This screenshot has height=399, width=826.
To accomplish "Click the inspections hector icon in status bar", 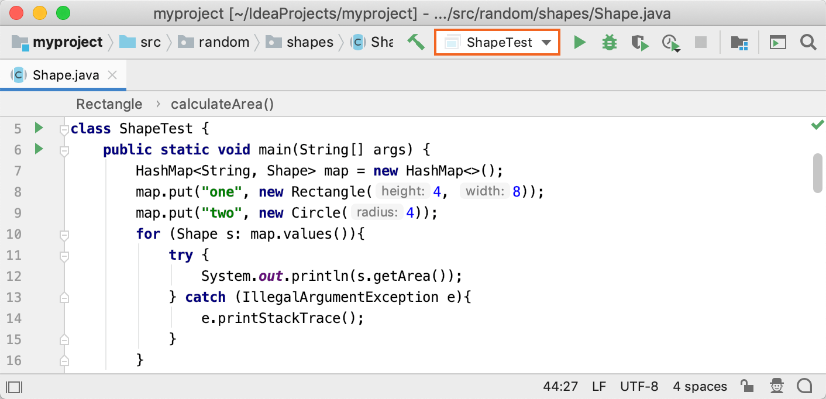I will [776, 386].
